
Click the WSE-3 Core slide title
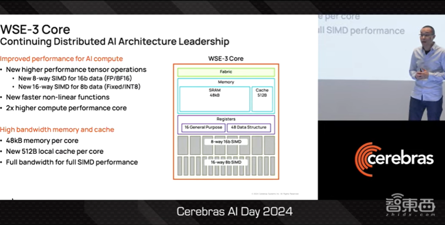tap(35, 30)
